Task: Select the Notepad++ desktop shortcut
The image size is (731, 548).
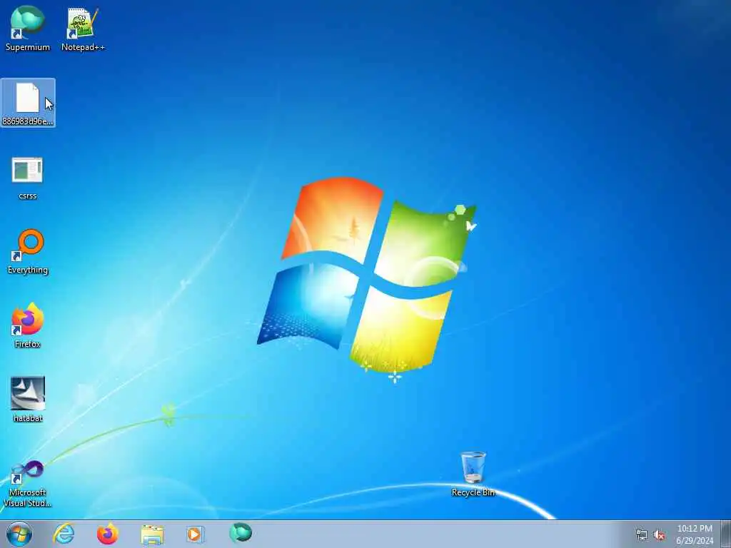Action: 83,29
